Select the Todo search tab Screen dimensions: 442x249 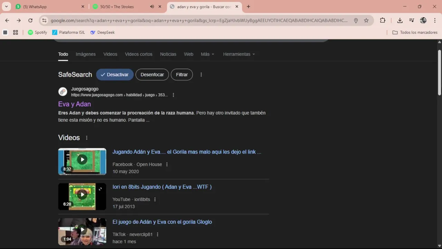point(63,54)
